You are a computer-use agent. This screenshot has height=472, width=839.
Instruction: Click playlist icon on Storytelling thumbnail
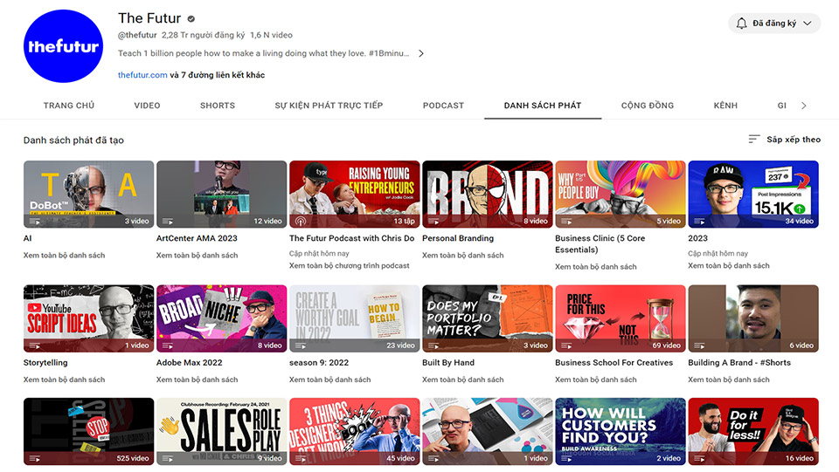point(33,345)
